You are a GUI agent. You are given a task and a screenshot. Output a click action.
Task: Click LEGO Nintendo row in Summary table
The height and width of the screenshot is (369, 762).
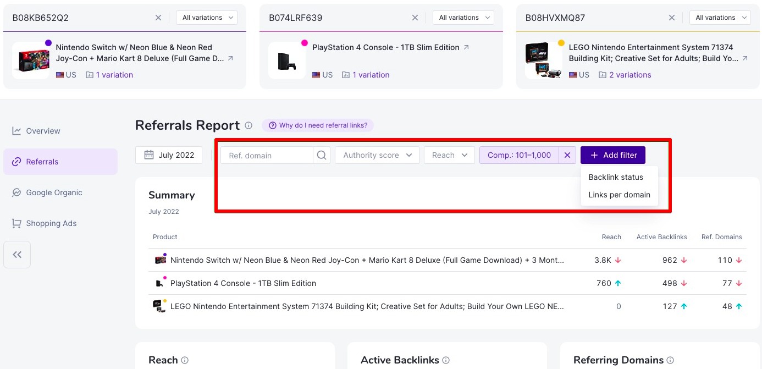click(x=448, y=306)
